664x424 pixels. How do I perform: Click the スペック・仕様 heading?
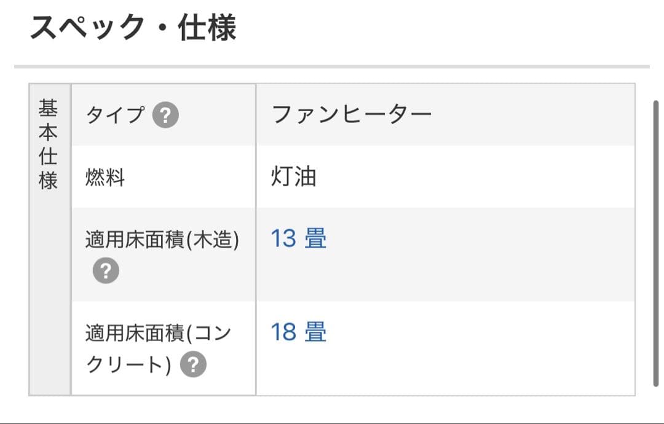133,28
